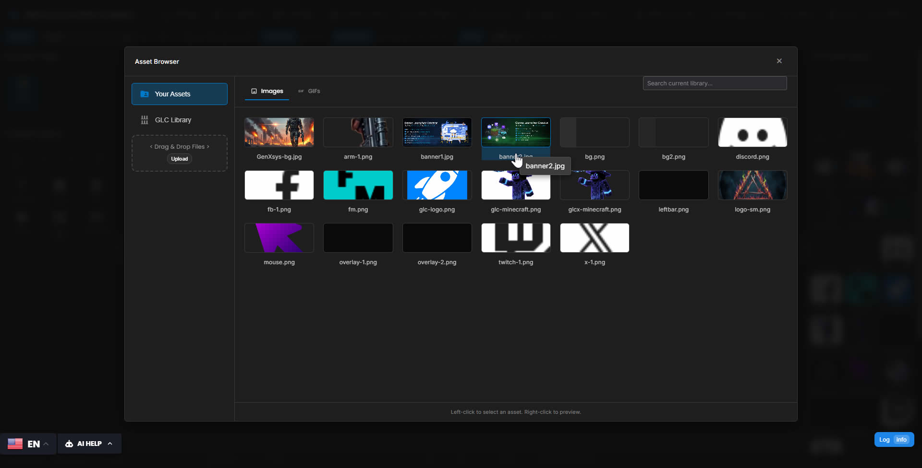Switch to the GLC Library section
This screenshot has width=922, height=468.
[173, 119]
